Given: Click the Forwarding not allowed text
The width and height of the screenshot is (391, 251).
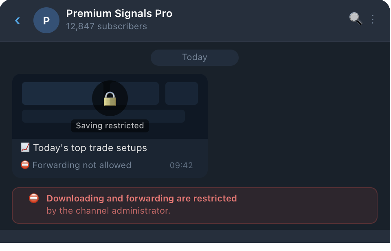Looking at the screenshot, I should (82, 165).
